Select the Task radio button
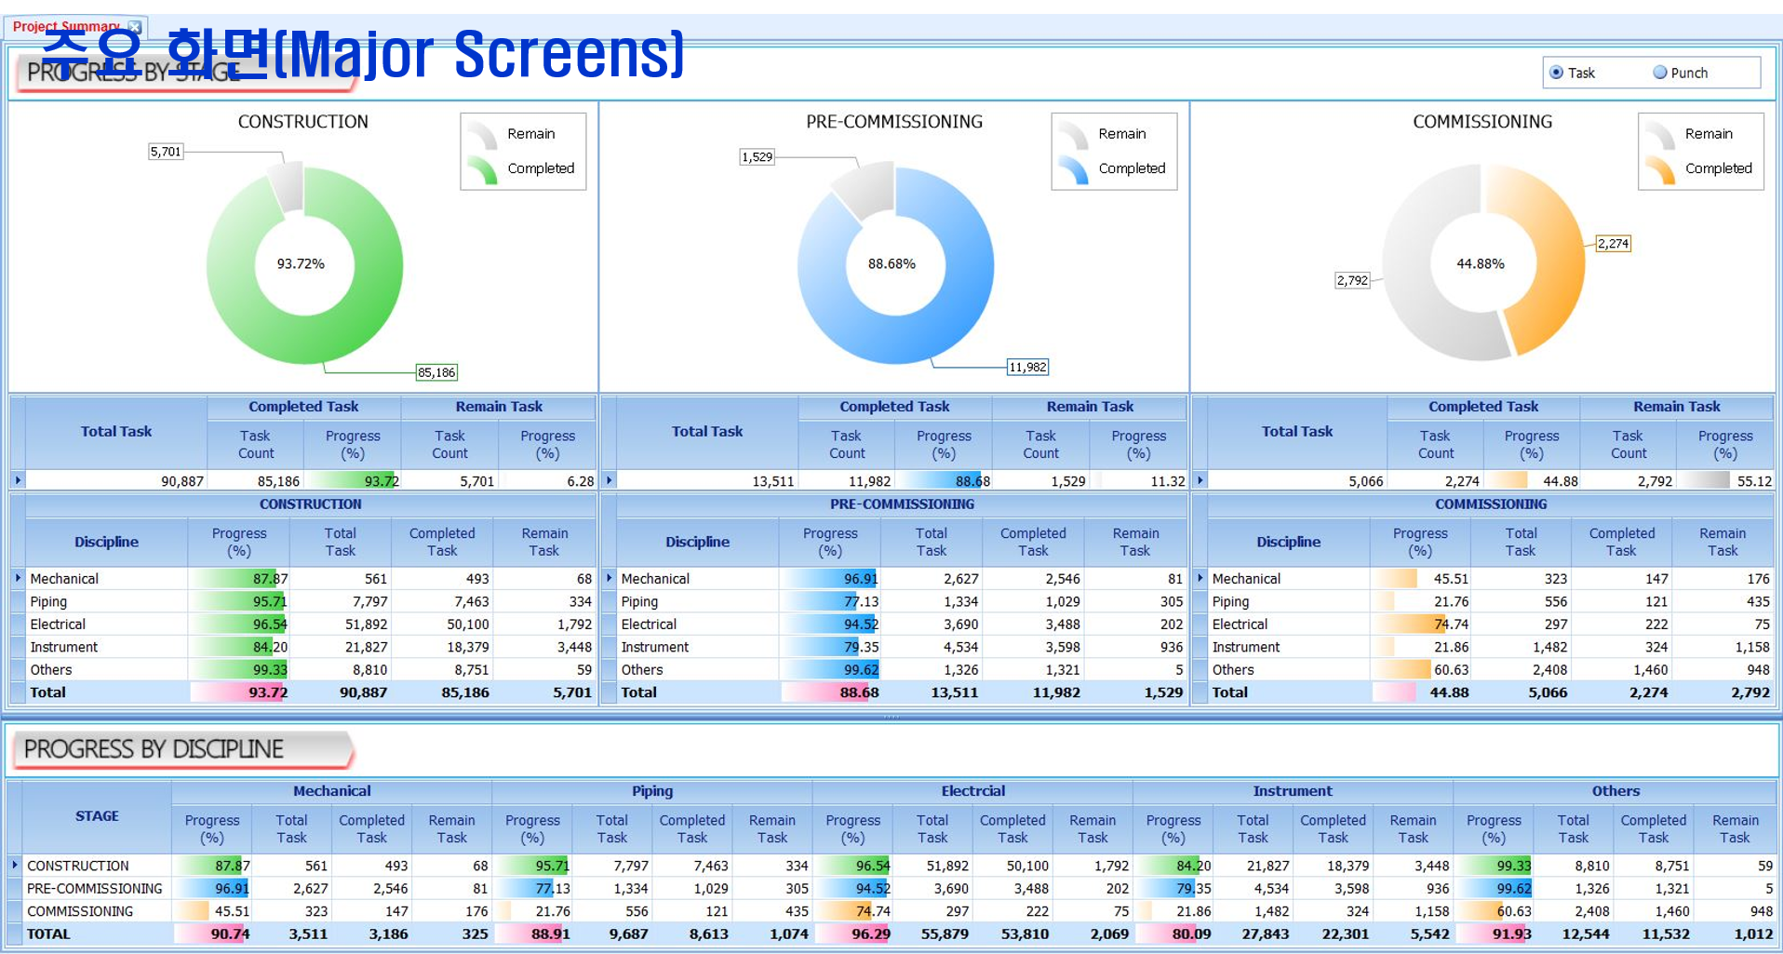The width and height of the screenshot is (1783, 954). click(1556, 73)
